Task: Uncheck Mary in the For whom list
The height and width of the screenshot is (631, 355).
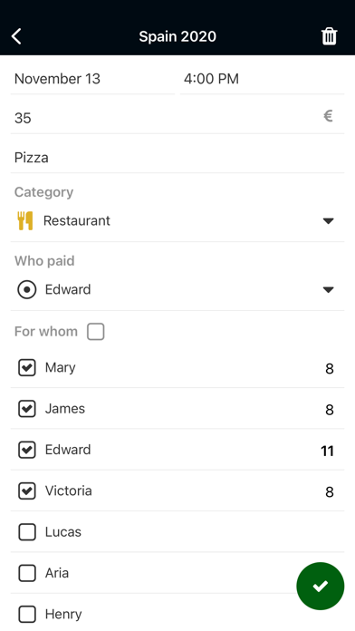Action: coord(27,368)
